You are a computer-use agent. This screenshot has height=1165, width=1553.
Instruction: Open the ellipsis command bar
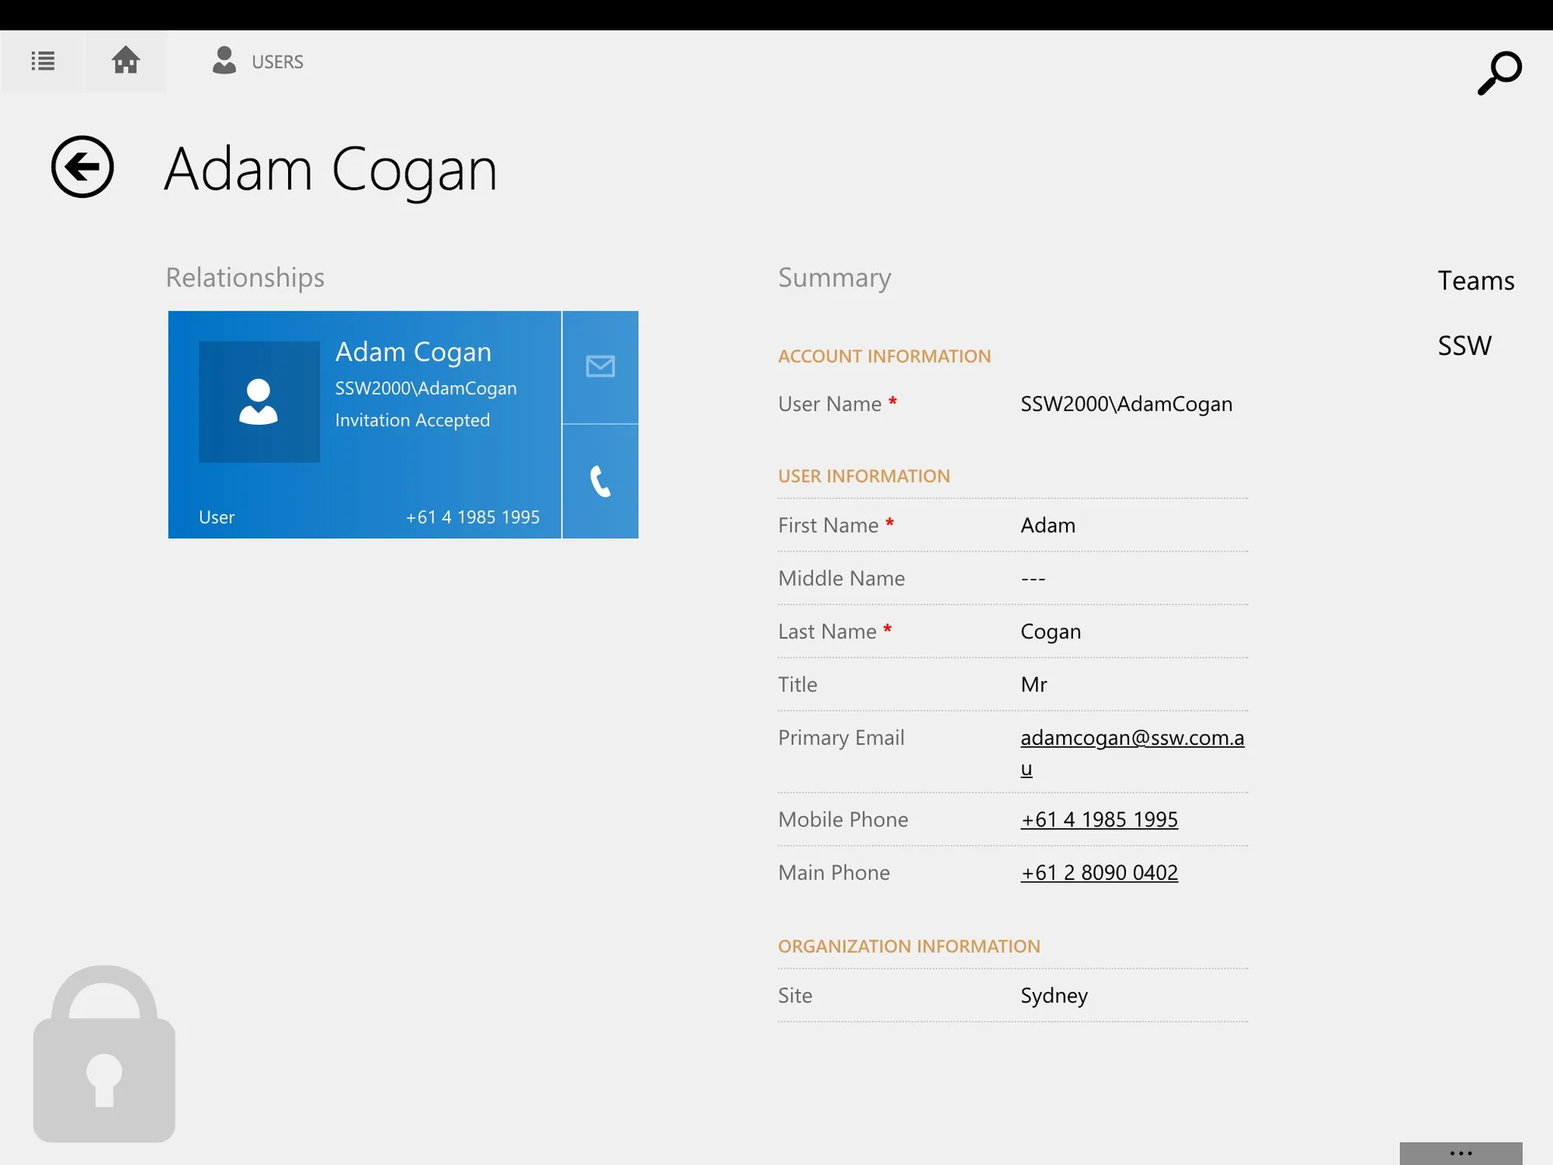[x=1461, y=1153]
